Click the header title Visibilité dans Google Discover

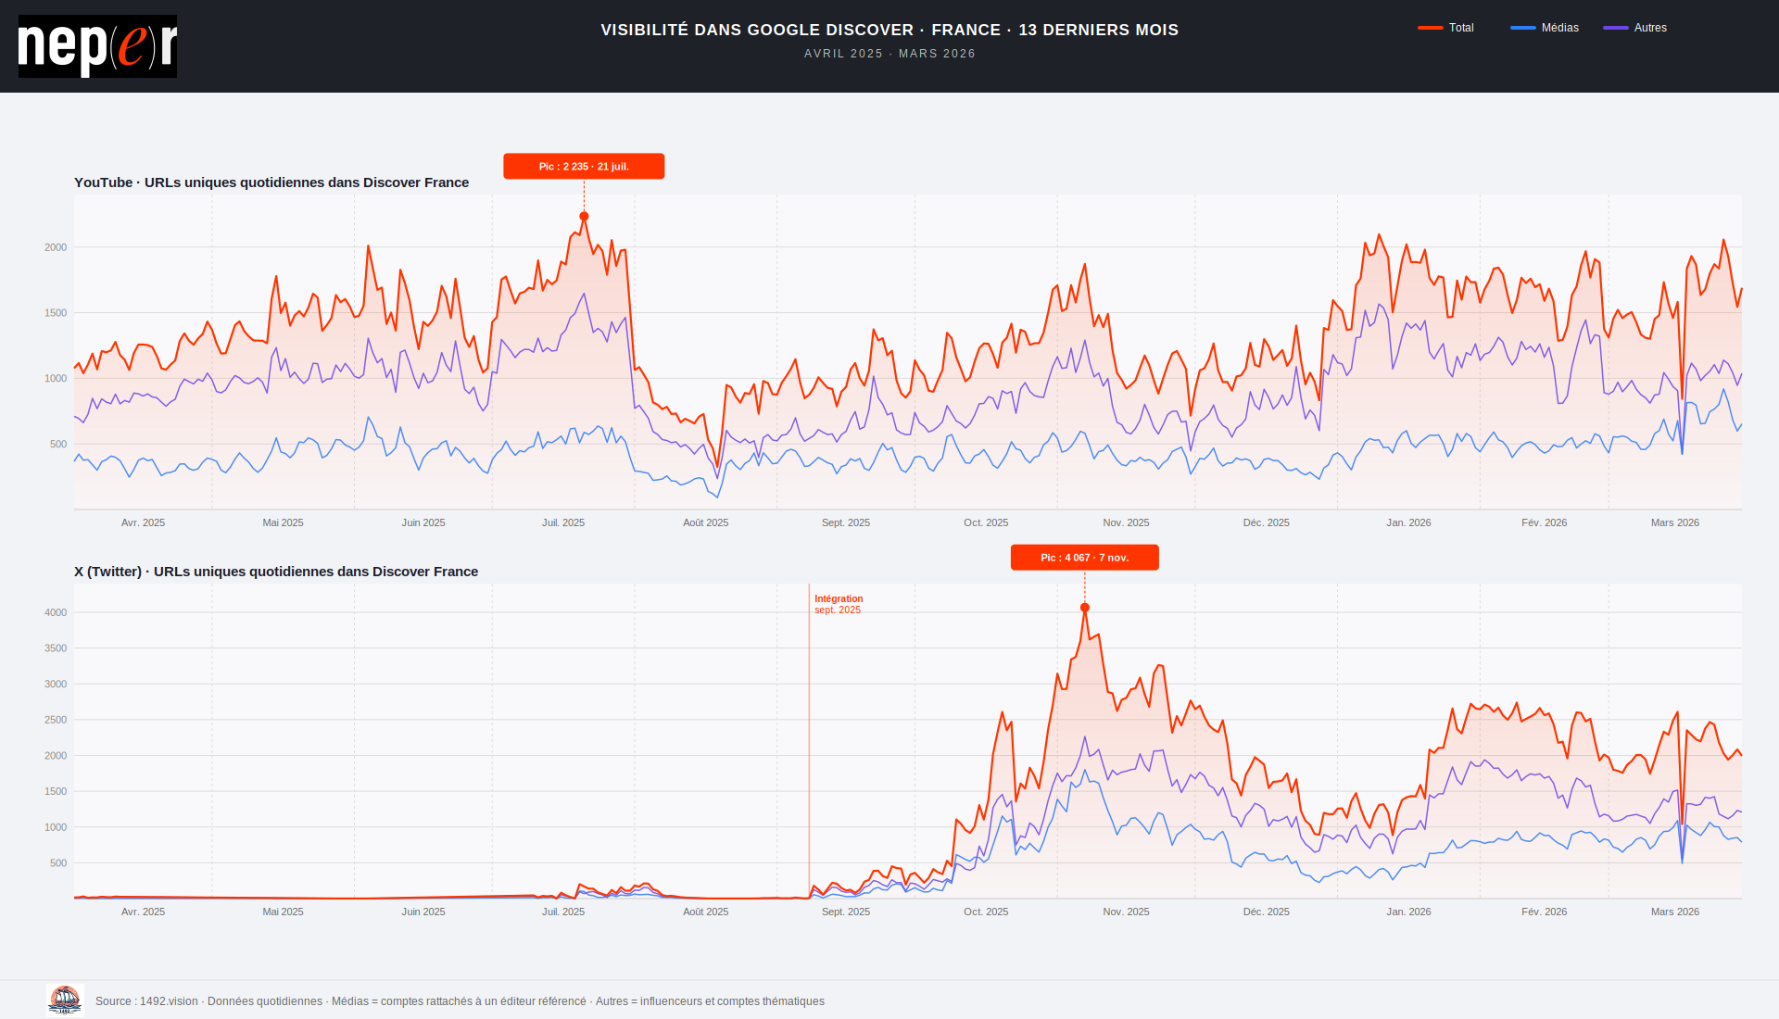(889, 30)
